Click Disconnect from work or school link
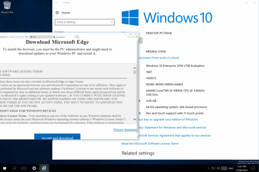 (159, 58)
